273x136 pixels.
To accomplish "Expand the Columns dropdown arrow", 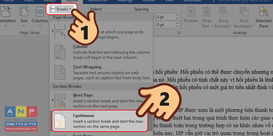I will point(40,26).
